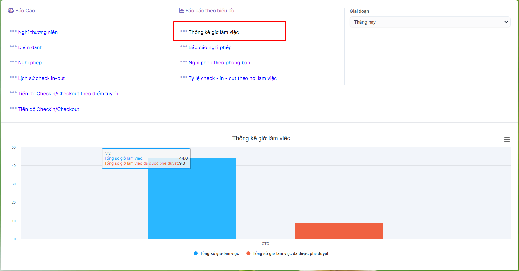Toggle the đã được phê duyệt legend series
The width and height of the screenshot is (519, 271).
click(x=290, y=254)
